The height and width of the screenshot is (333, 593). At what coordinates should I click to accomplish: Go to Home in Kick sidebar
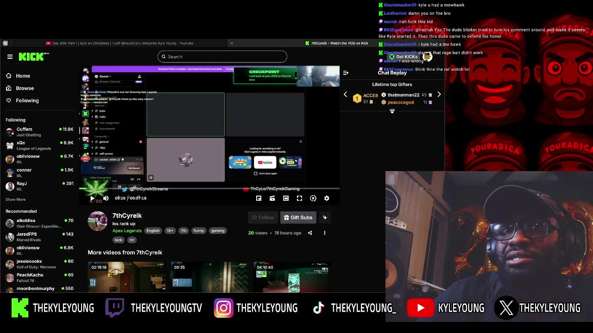(x=18, y=76)
